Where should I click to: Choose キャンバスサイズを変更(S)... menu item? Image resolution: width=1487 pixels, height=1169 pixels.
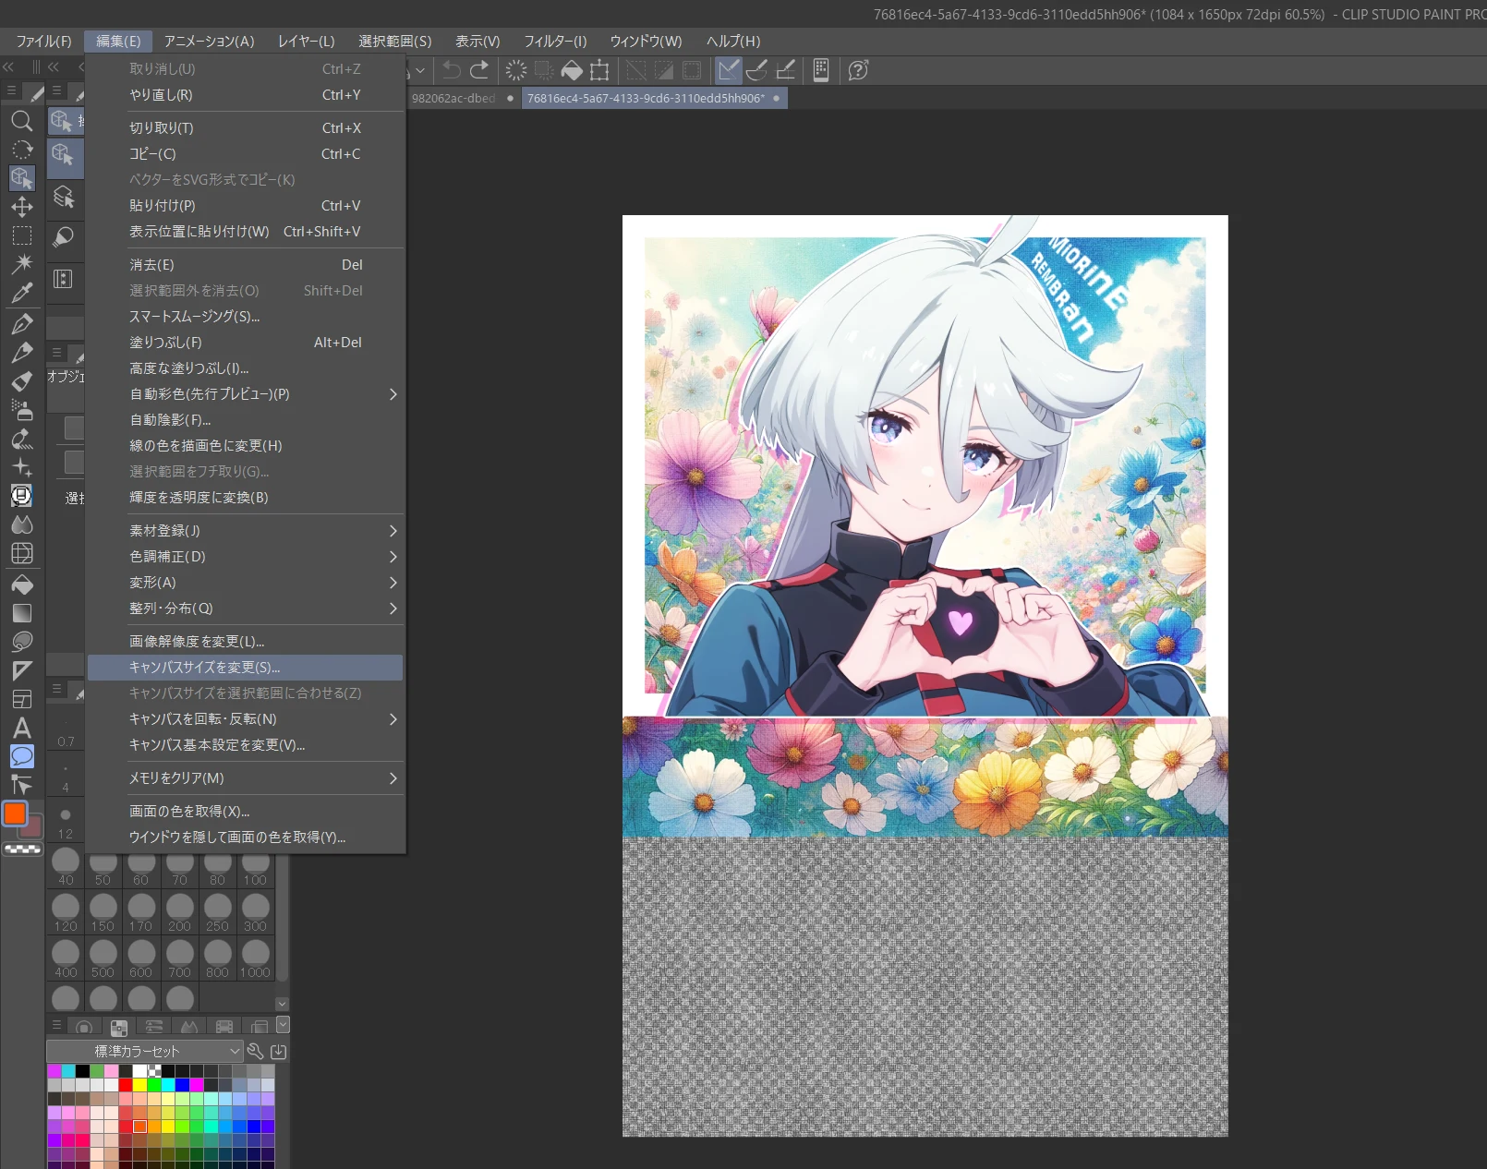point(245,668)
